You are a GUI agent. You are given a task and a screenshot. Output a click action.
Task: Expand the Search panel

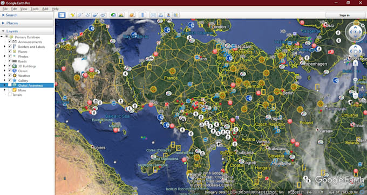tap(27, 15)
